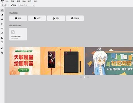Select the Rotate canvas tool

pos(2,48)
